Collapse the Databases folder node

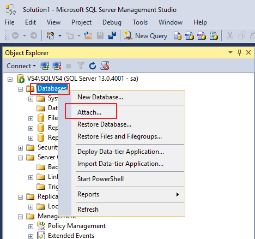tap(20, 89)
